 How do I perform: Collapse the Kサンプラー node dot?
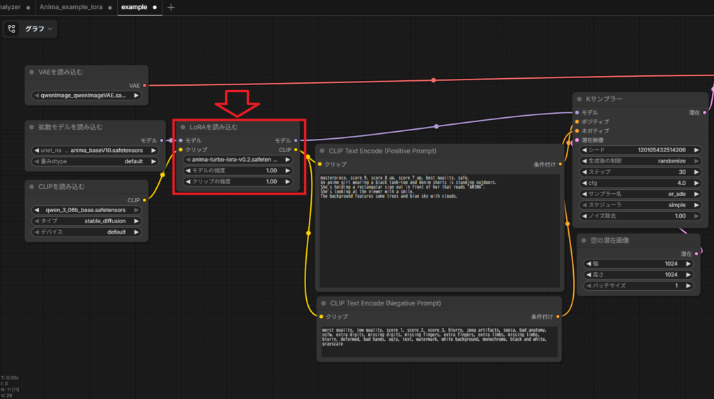(x=579, y=99)
